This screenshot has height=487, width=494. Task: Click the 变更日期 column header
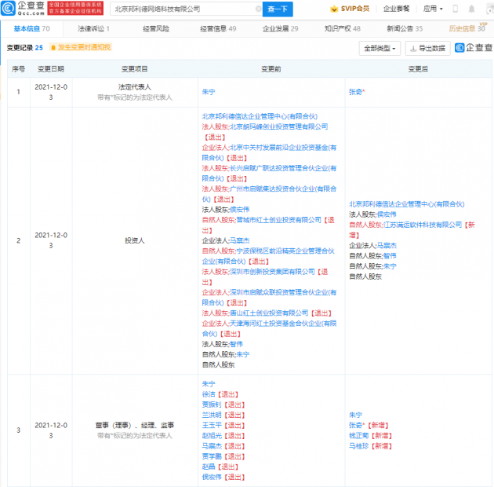[x=51, y=69]
